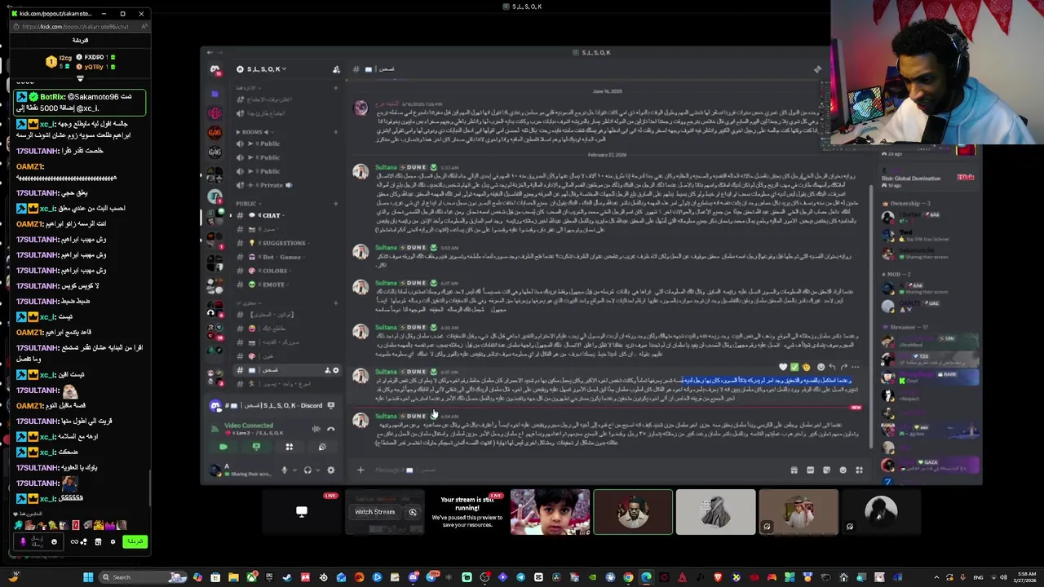1044x587 pixels.
Task: Open taskbar clock and date
Action: point(1024,577)
